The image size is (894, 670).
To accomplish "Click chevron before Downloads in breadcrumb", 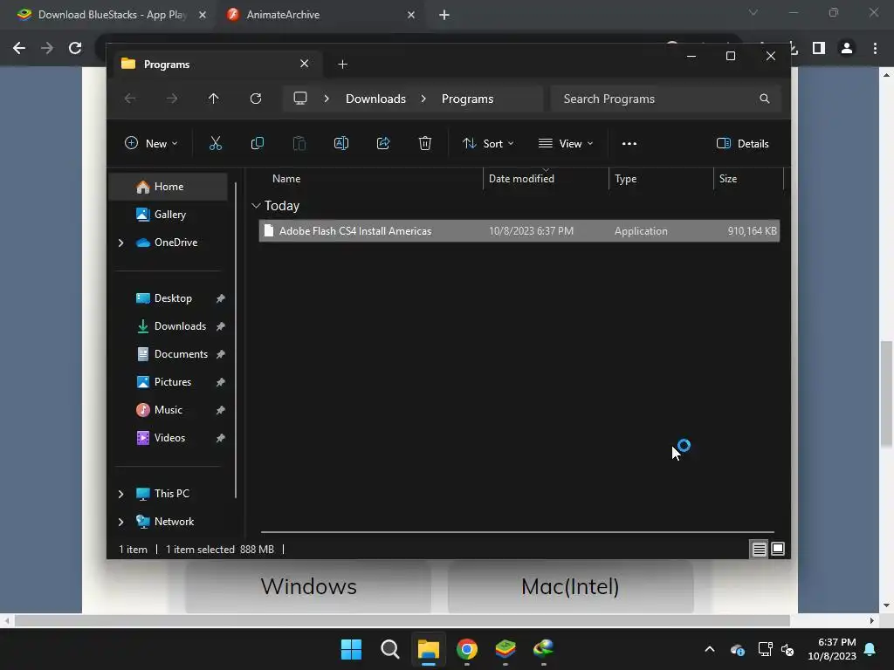I will (327, 99).
